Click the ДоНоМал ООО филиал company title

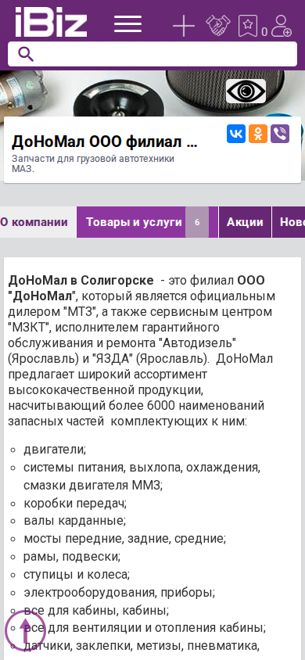(x=104, y=142)
